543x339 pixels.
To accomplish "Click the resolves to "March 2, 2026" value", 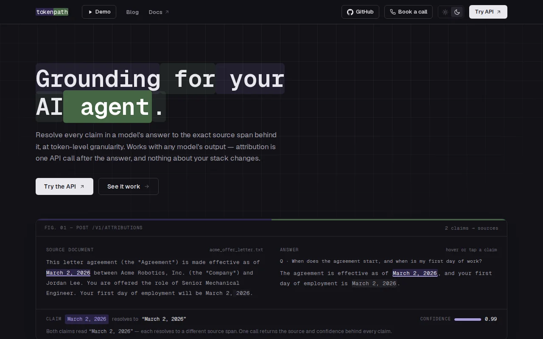I will (164, 319).
